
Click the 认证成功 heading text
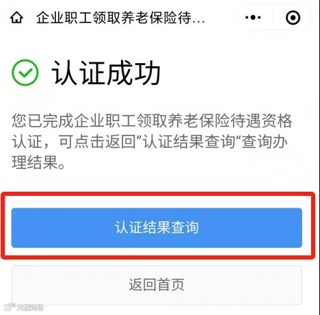[x=106, y=73]
